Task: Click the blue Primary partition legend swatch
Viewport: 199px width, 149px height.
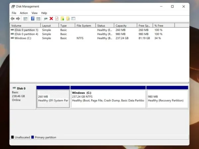Action: coord(33,137)
